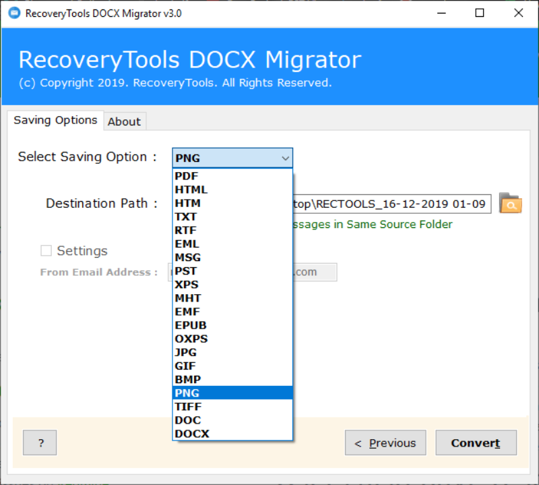Choose GIF image format
Viewport: 539px width, 485px height.
pos(232,366)
